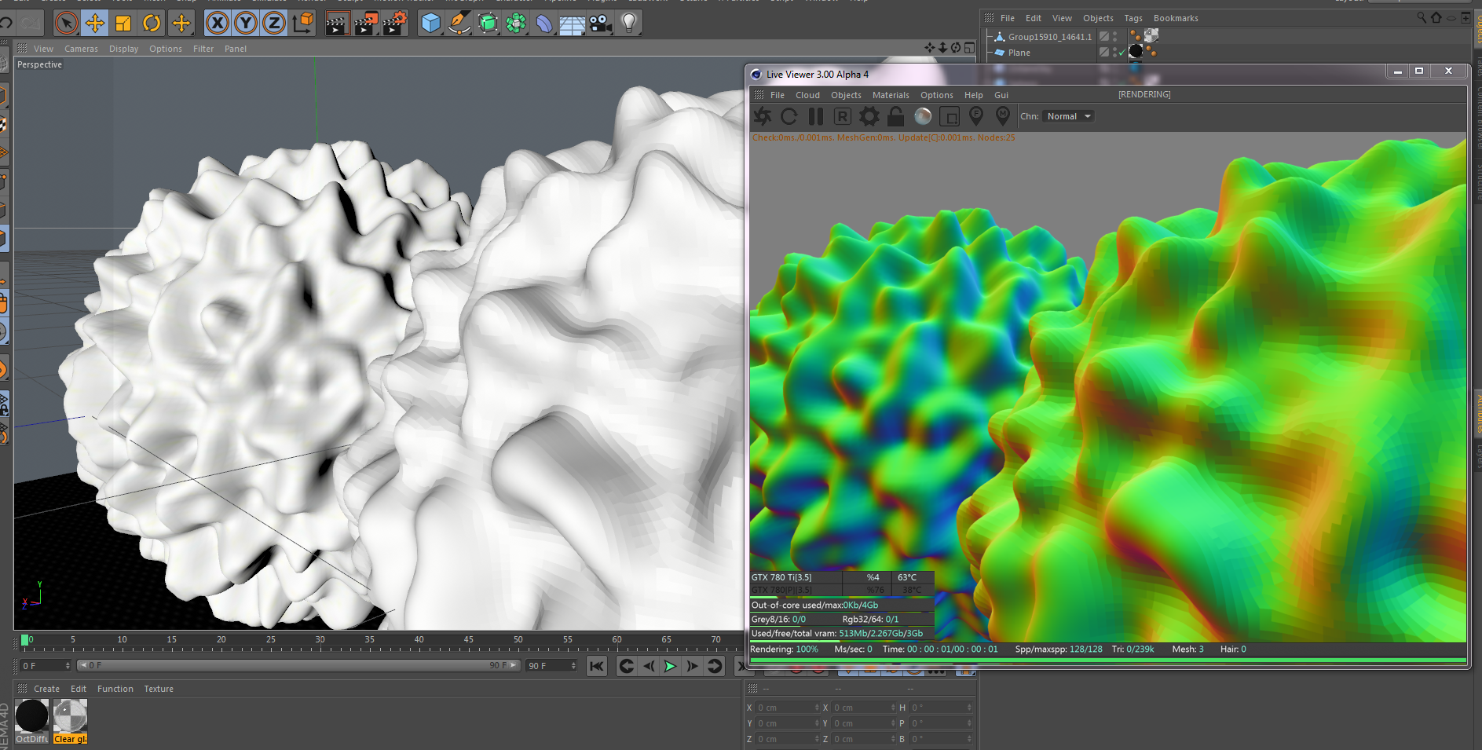Viewport: 1482px width, 750px height.
Task: Open Texture menu in material manager
Action: [x=159, y=689]
